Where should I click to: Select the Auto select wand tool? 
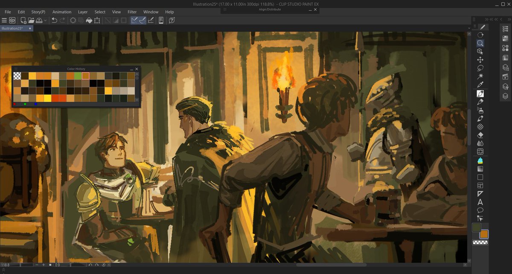click(480, 76)
